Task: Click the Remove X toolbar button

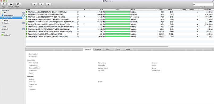Action: [48, 5]
